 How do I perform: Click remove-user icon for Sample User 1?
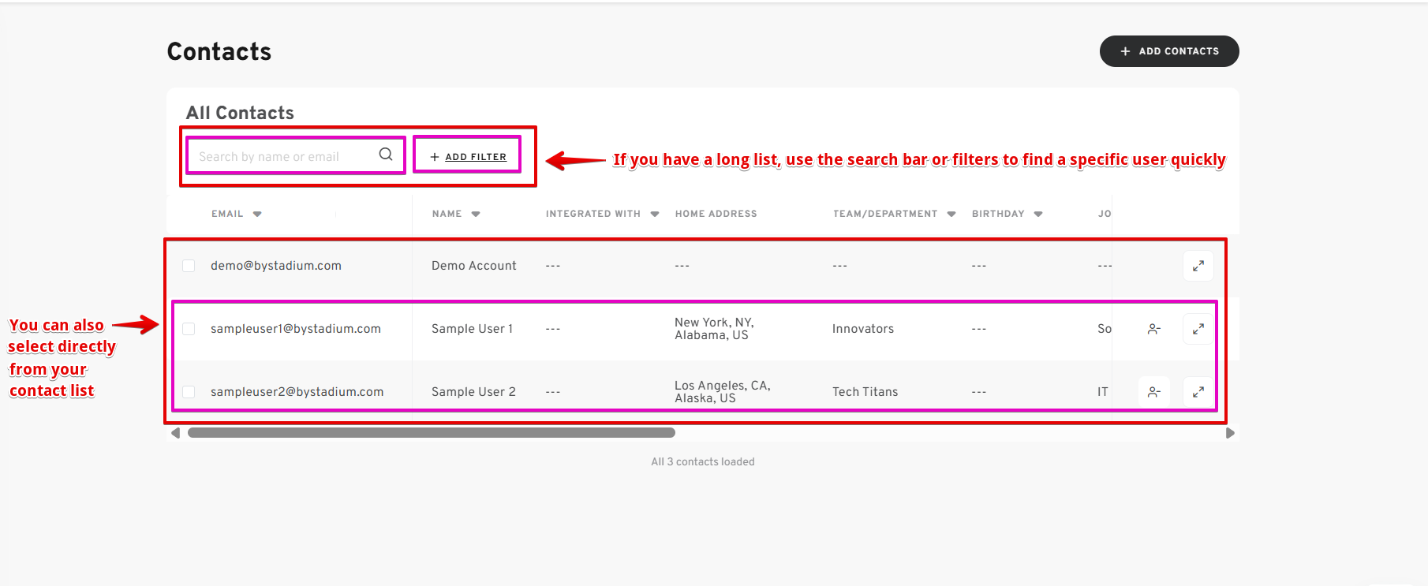point(1153,329)
